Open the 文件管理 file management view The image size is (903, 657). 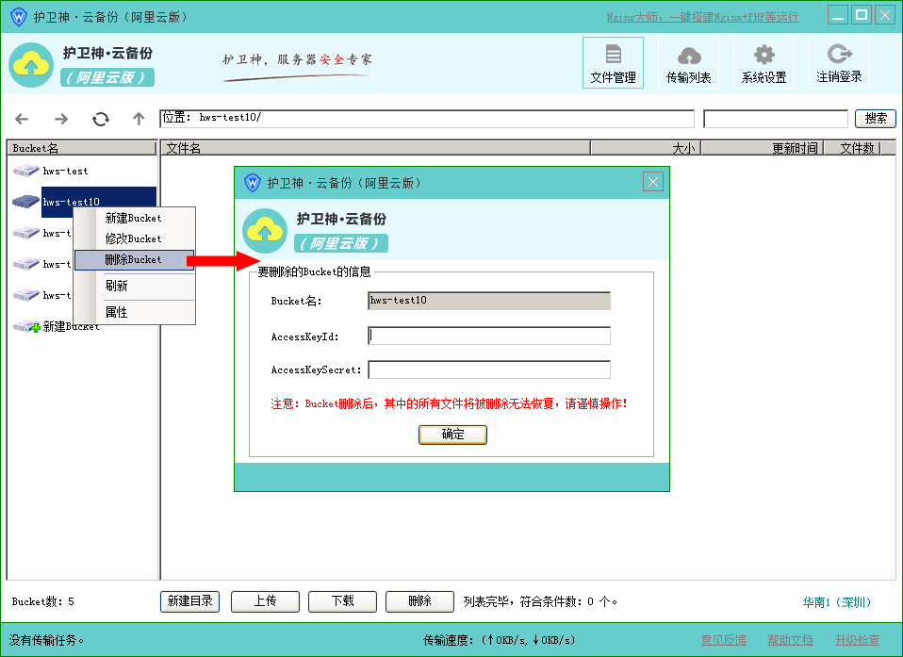613,62
